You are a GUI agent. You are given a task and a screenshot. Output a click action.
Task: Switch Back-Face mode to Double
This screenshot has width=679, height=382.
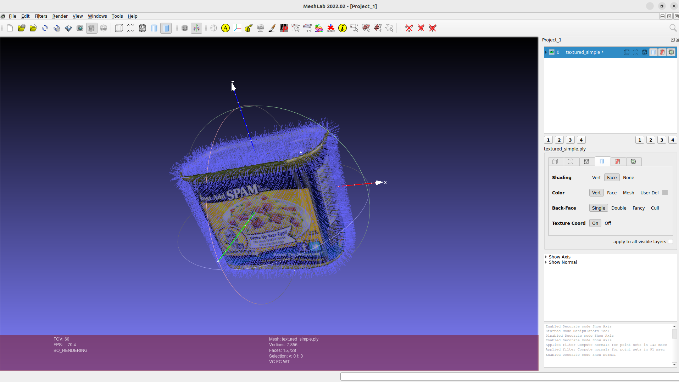coord(619,208)
